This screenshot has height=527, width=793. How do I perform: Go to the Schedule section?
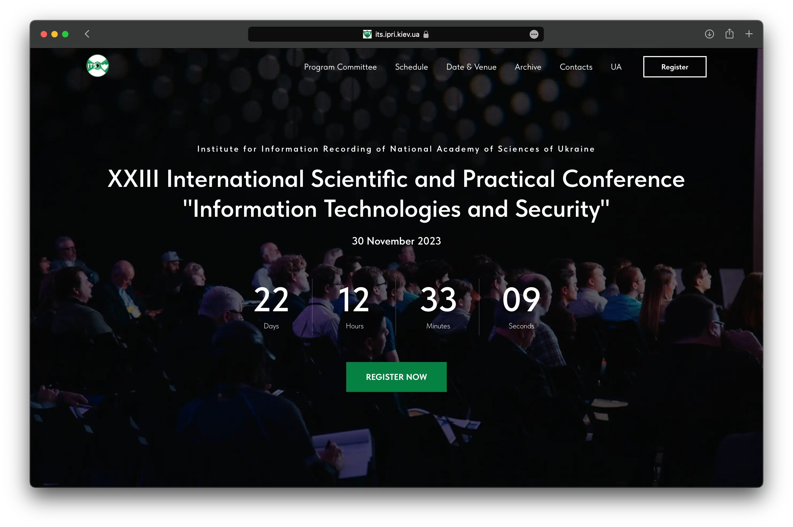pyautogui.click(x=411, y=67)
